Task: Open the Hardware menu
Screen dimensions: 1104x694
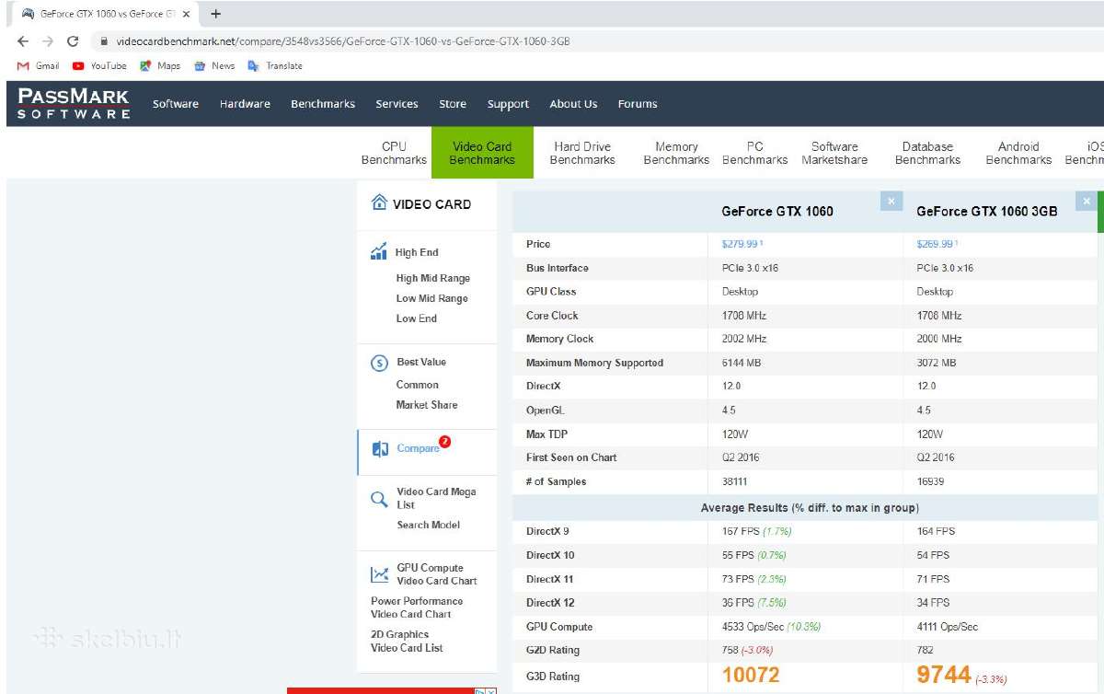Action: click(x=245, y=104)
